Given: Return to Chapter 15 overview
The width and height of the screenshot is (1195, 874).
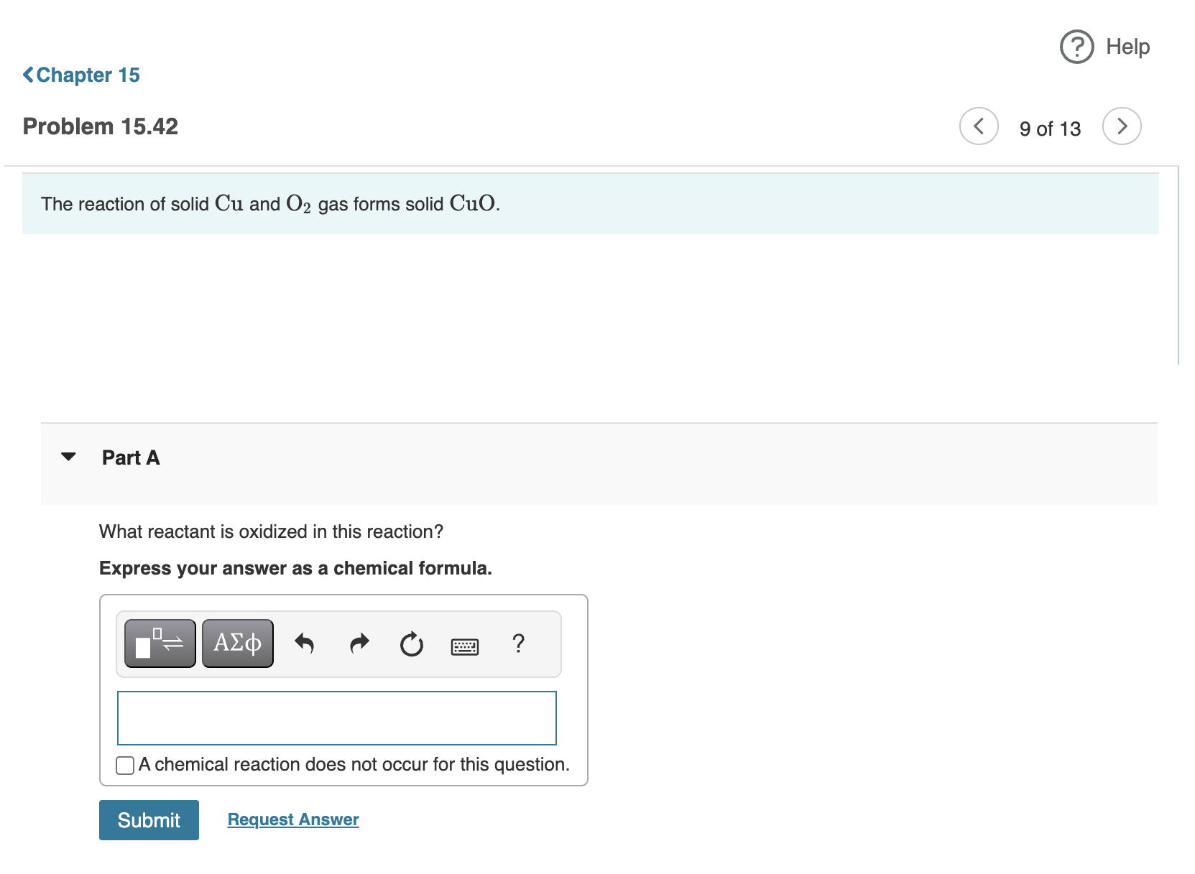Looking at the screenshot, I should point(80,75).
